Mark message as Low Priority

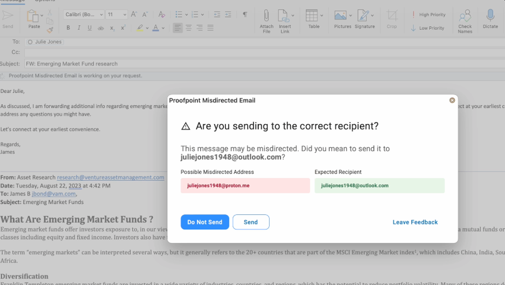(428, 28)
